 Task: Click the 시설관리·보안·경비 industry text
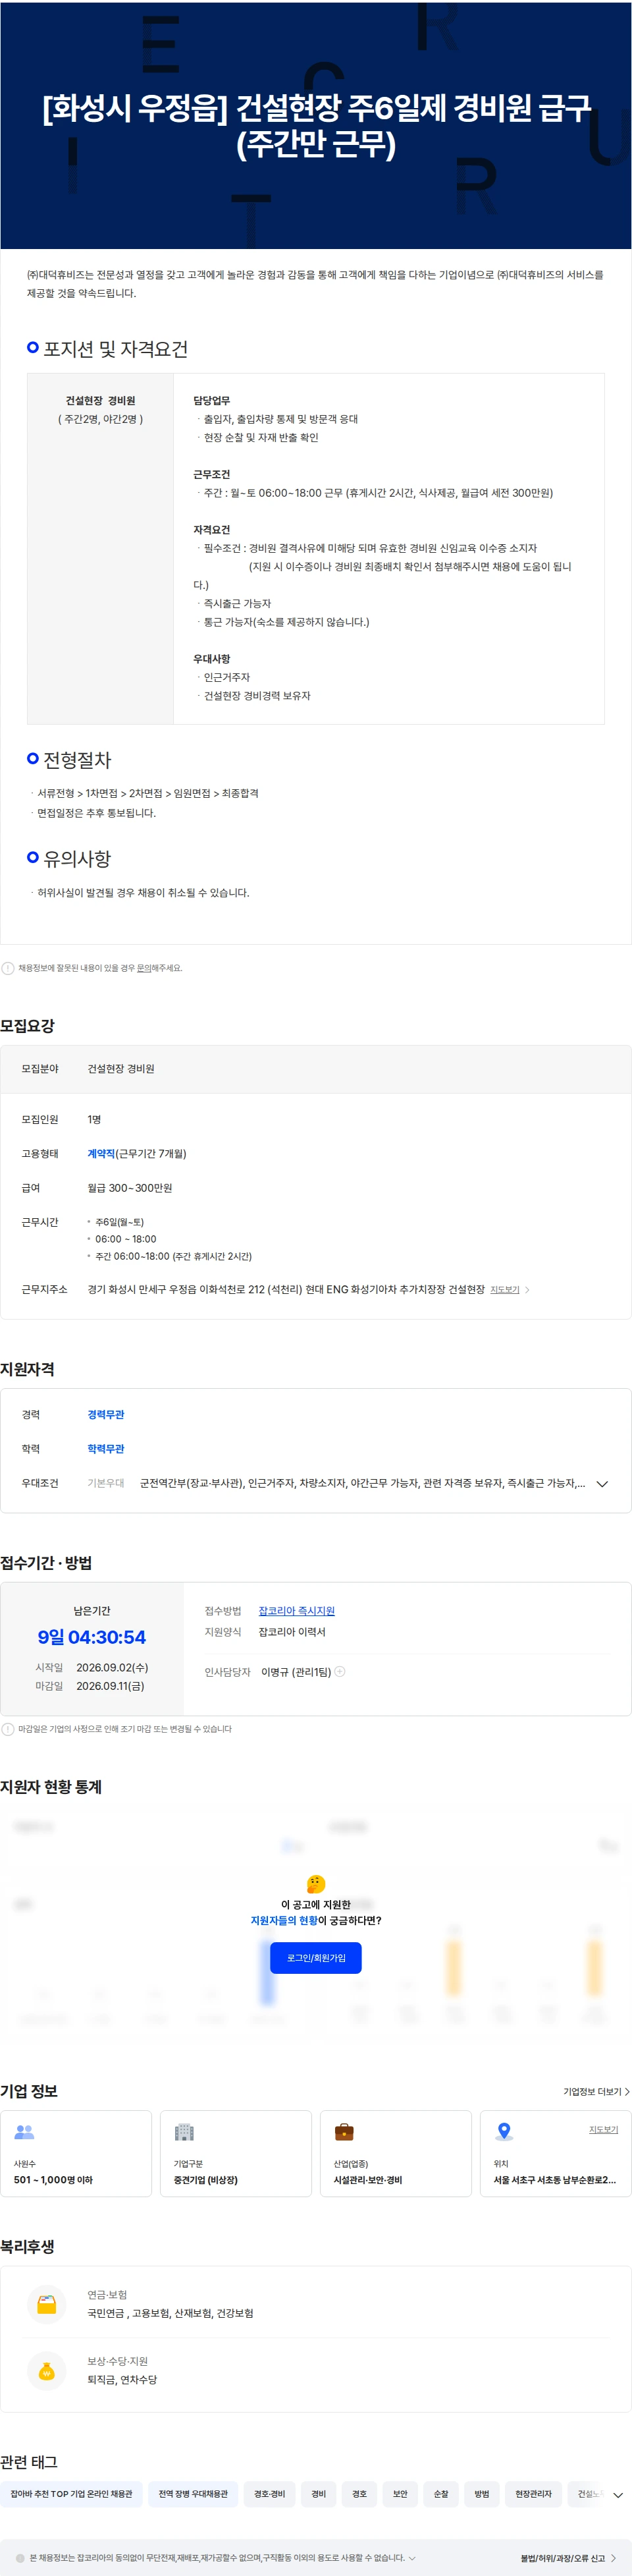pos(368,2180)
